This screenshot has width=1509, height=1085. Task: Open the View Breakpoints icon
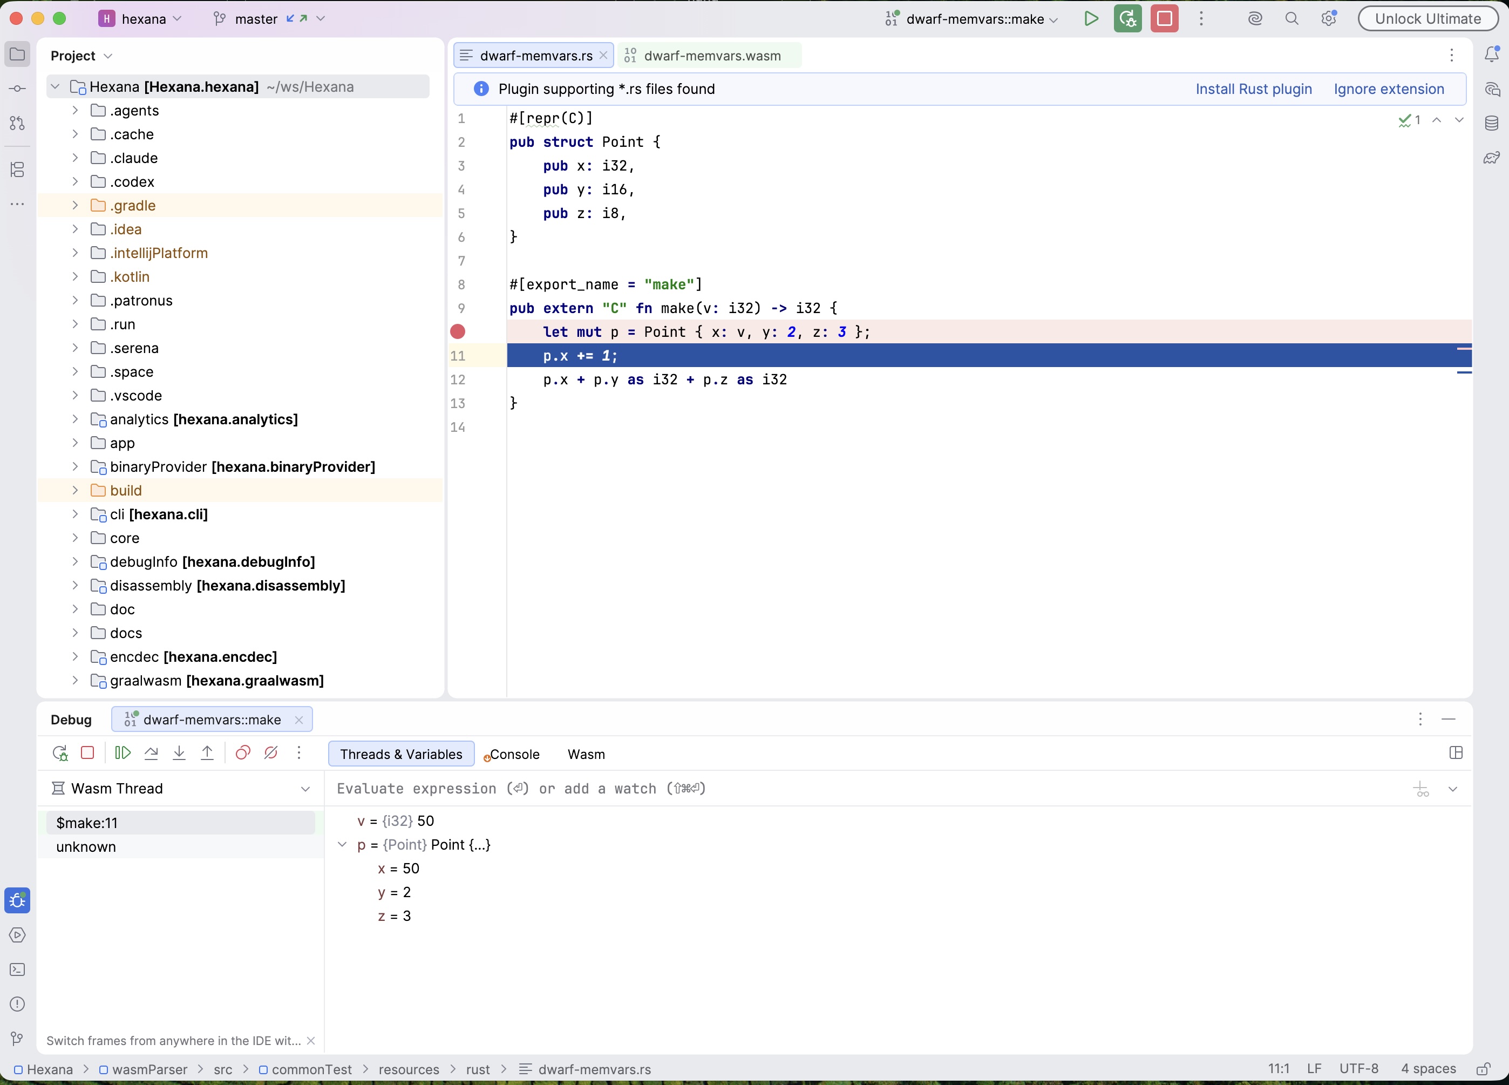(243, 753)
